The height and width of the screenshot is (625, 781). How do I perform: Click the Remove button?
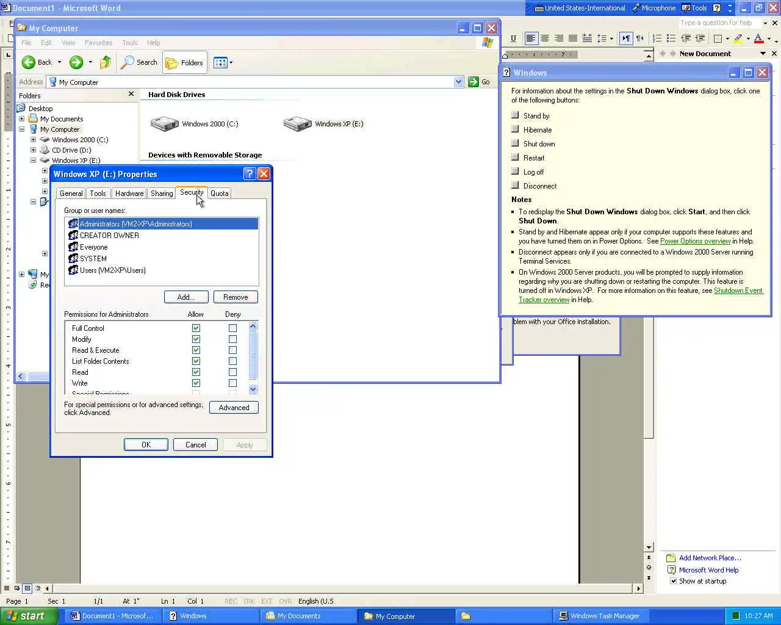pos(236,297)
